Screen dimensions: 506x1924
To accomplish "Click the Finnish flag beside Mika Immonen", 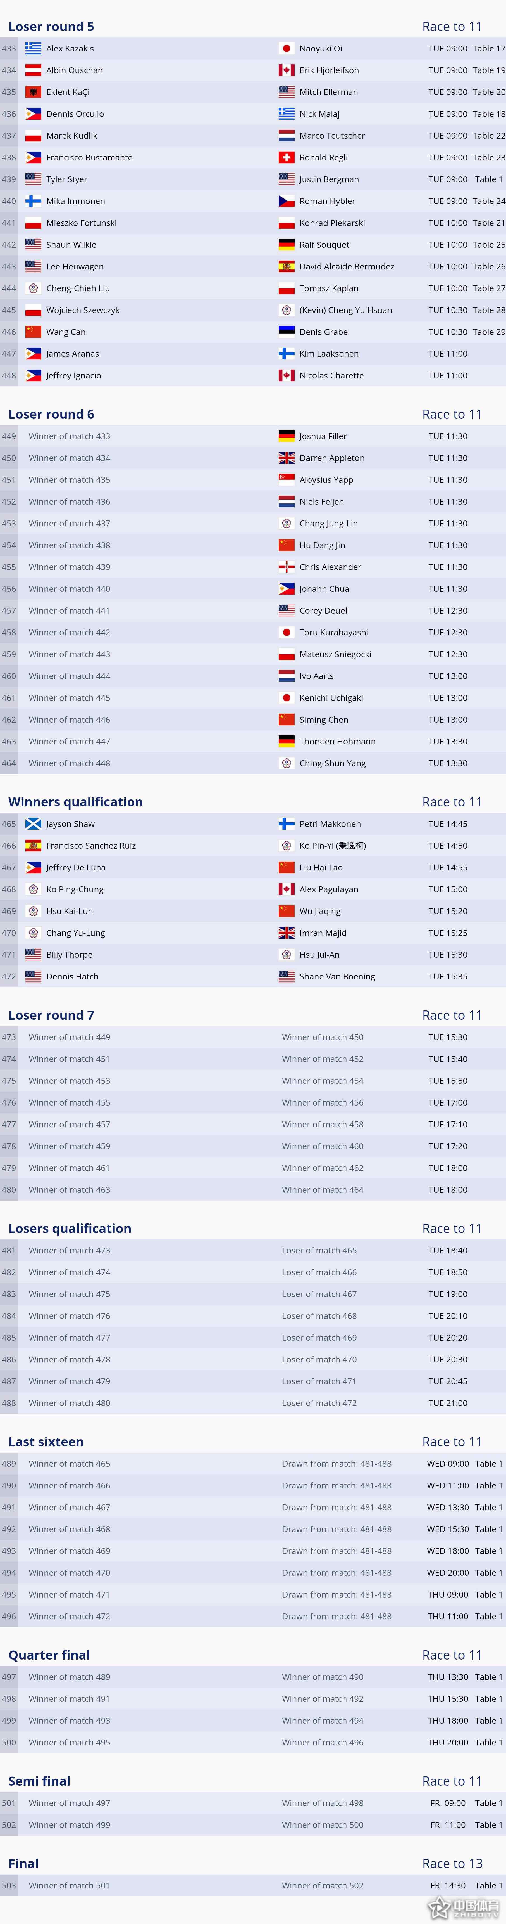I will [33, 201].
